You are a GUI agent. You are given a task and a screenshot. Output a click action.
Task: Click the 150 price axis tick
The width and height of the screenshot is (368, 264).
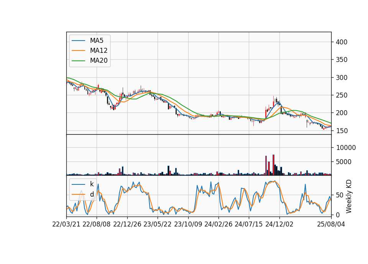click(x=342, y=131)
